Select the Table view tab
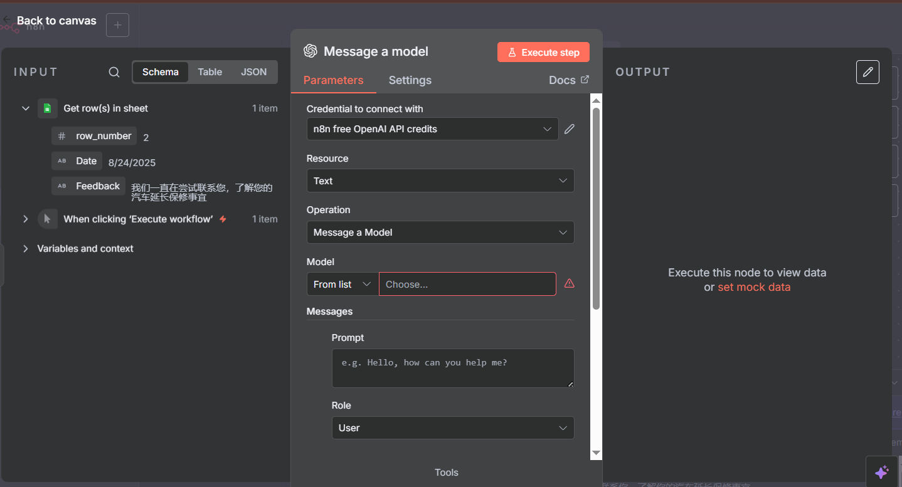Image resolution: width=902 pixels, height=487 pixels. click(x=210, y=72)
